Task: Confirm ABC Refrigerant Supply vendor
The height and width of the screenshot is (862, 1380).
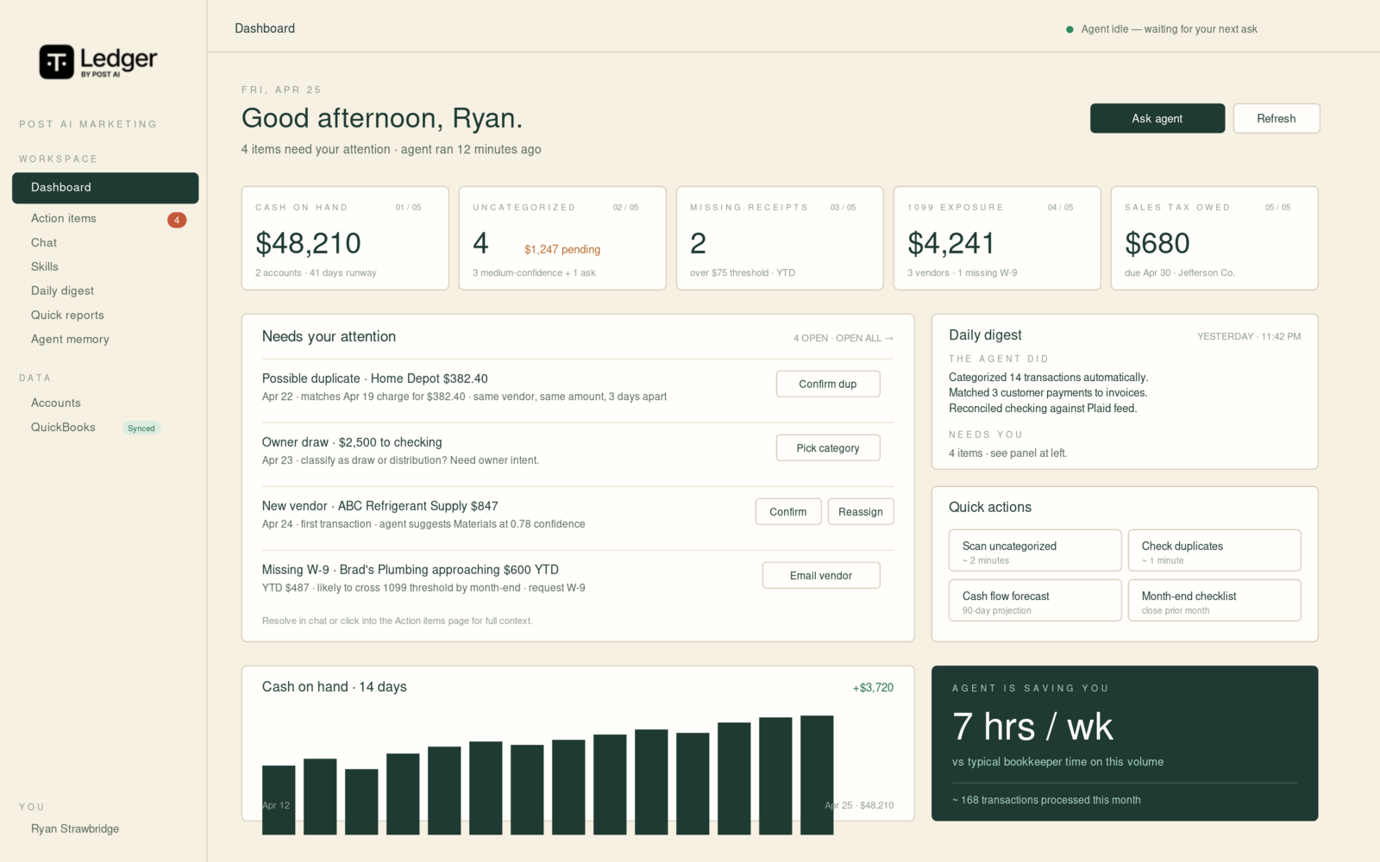Action: pyautogui.click(x=788, y=512)
